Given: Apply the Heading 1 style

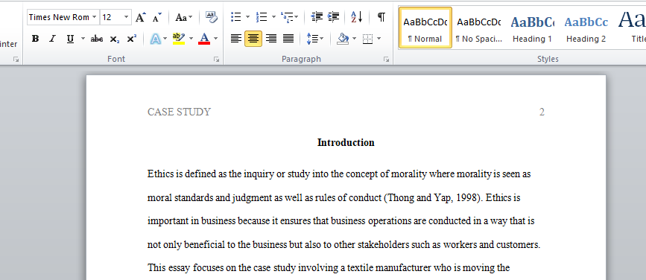Looking at the screenshot, I should (532, 28).
